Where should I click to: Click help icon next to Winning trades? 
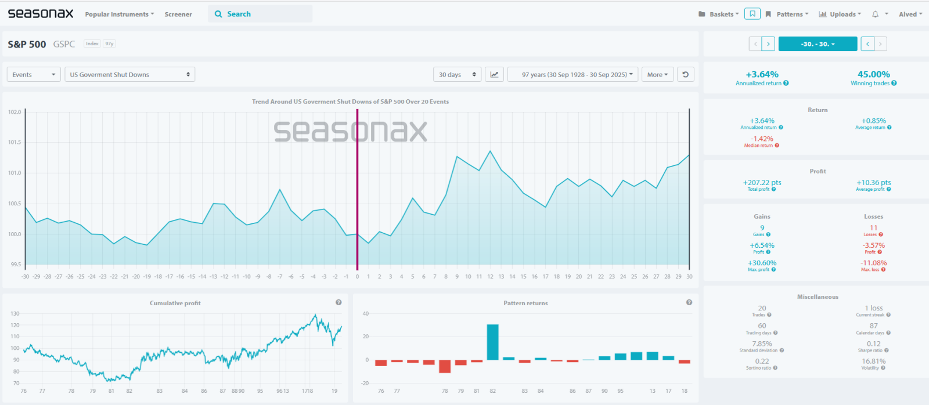[894, 84]
